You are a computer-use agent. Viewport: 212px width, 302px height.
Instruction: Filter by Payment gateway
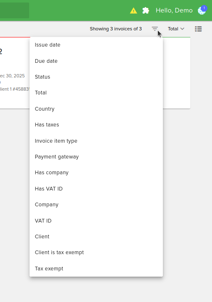click(x=96, y=156)
